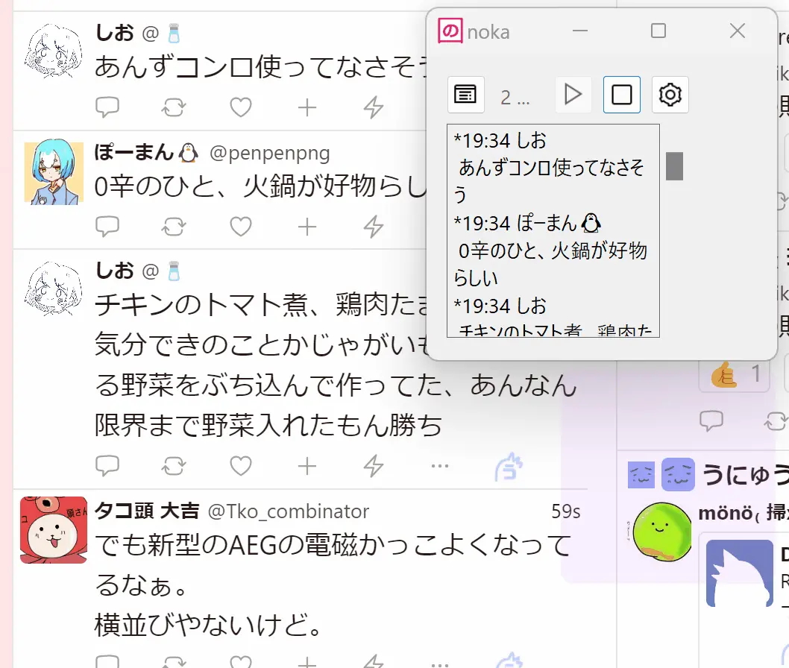Viewport: 789px width, 668px height.
Task: Renote ぽーまん's 火鍋 post
Action: (x=174, y=226)
